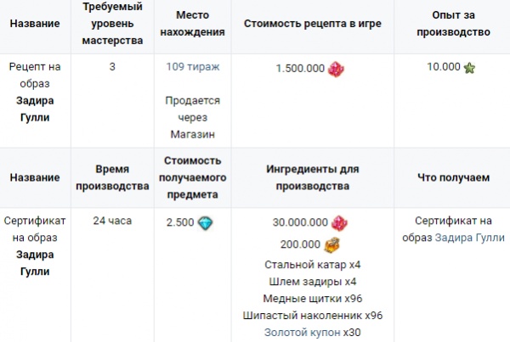This screenshot has height=342, width=510.
Task: Click the green star icon beside 10.000
Action: (469, 68)
